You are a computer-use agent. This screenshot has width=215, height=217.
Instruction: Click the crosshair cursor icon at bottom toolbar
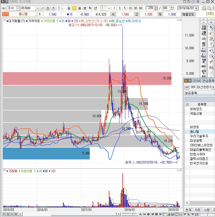click(165, 214)
